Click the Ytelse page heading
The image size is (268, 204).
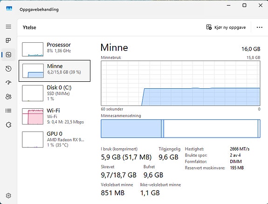(29, 27)
